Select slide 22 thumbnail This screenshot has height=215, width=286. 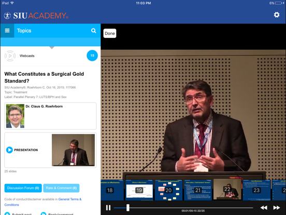[x=227, y=190]
